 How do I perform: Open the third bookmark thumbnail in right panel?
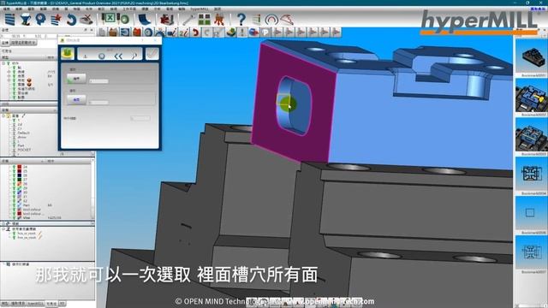531,135
